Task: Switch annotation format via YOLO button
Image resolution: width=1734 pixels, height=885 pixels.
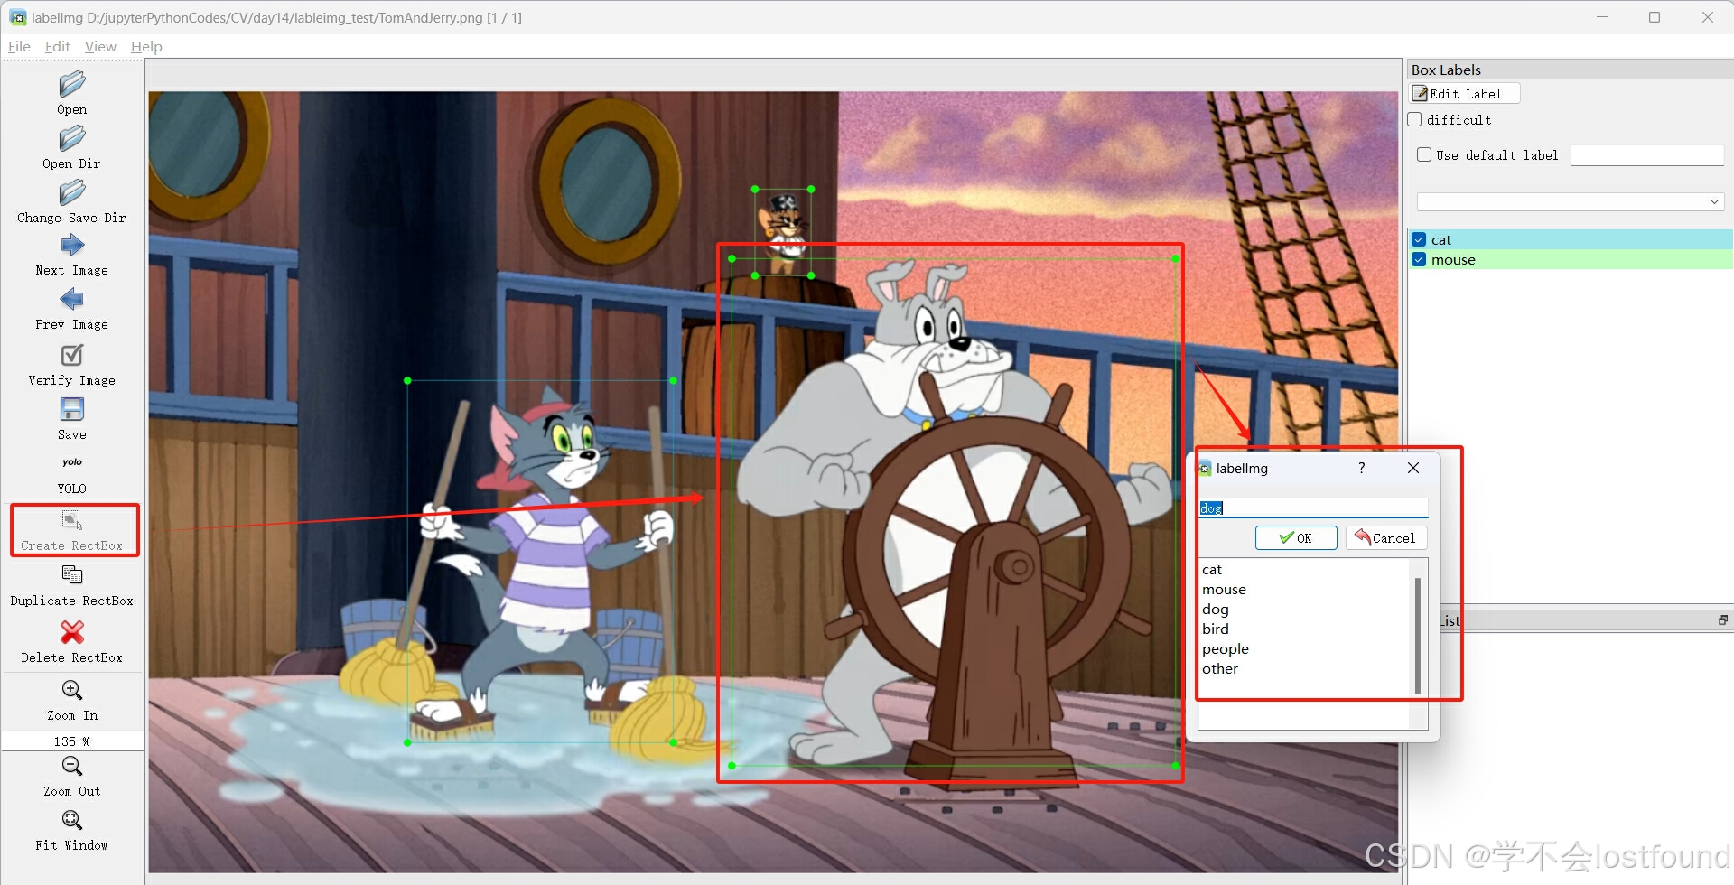Action: tap(72, 474)
